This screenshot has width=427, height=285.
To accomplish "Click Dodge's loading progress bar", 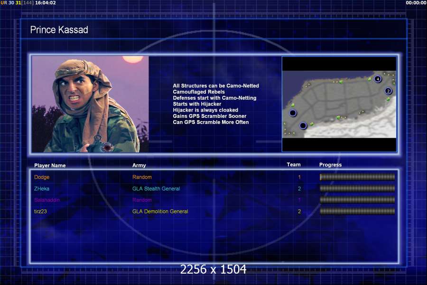I will click(x=357, y=177).
